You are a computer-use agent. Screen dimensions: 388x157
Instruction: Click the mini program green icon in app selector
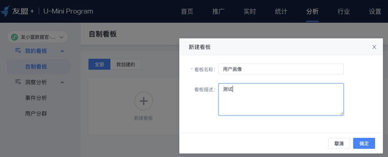pyautogui.click(x=14, y=37)
